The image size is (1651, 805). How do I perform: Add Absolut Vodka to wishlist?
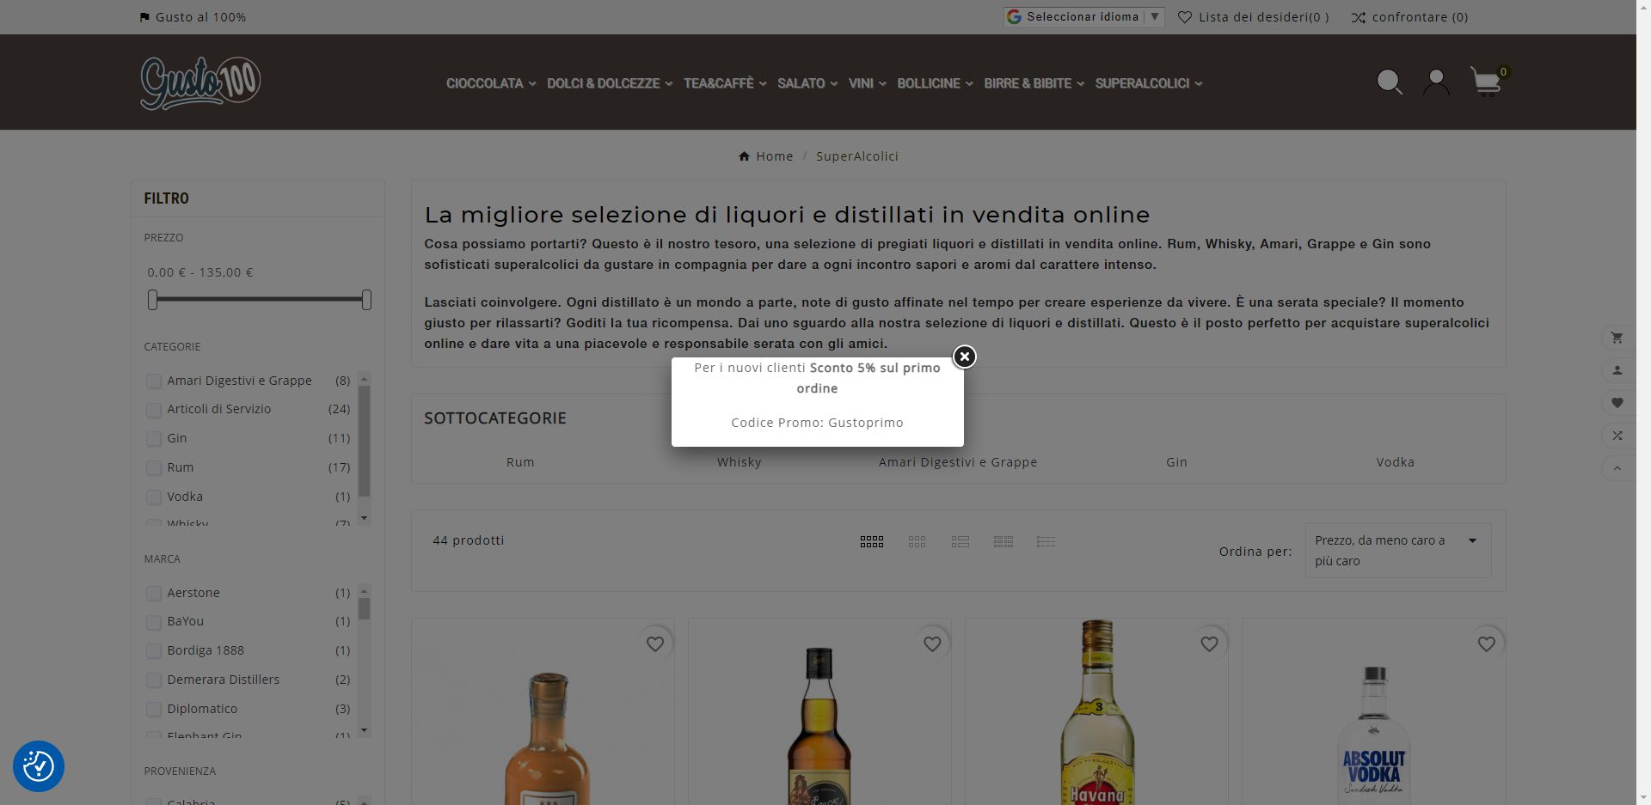(1486, 643)
